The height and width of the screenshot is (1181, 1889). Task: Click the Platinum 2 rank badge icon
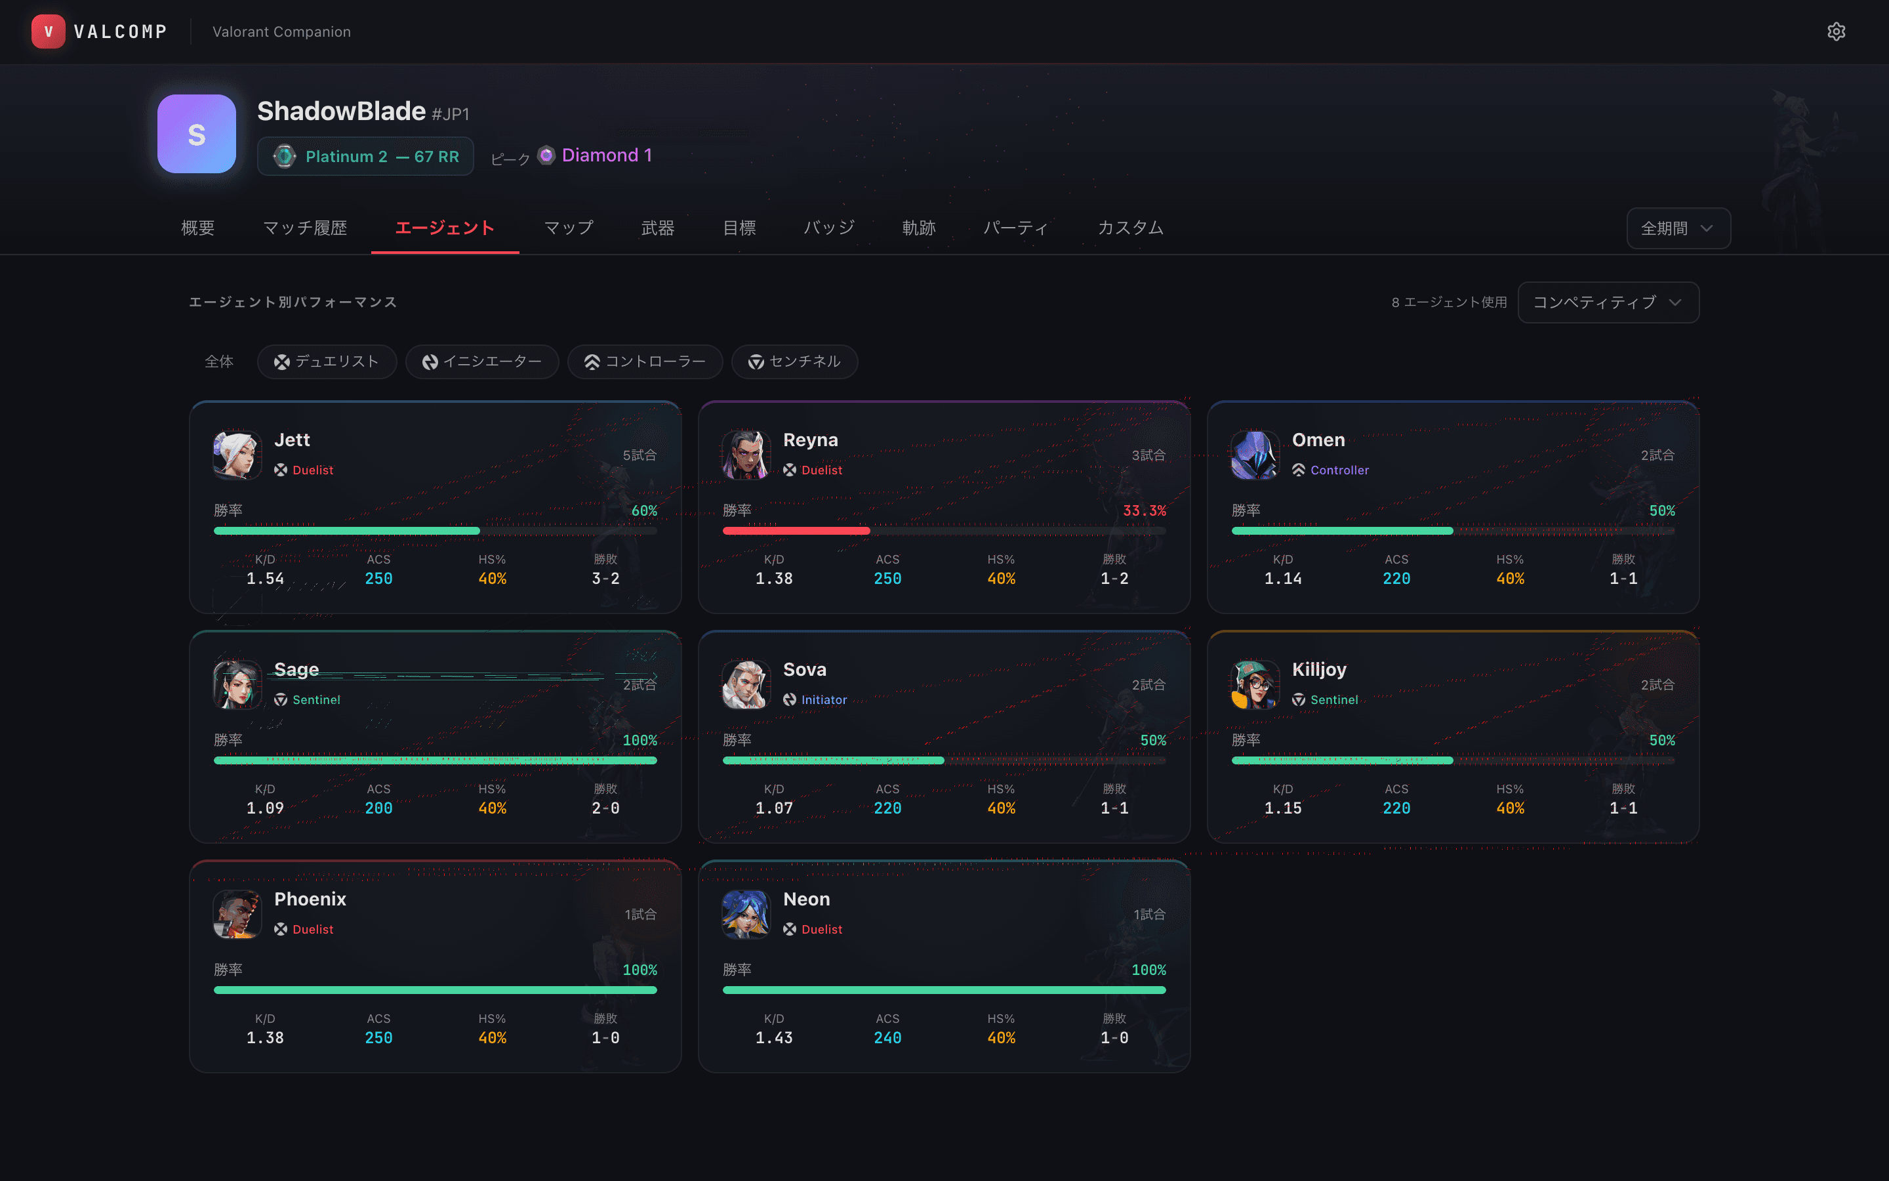[284, 156]
